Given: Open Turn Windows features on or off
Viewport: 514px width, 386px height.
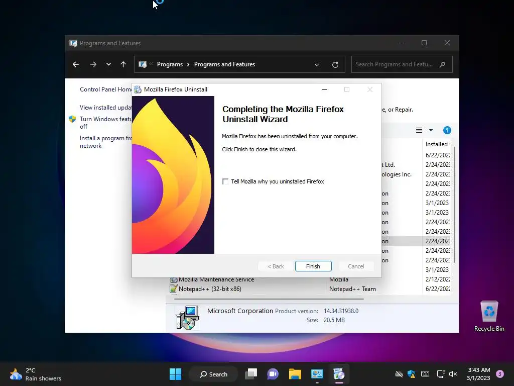Looking at the screenshot, I should [x=105, y=123].
